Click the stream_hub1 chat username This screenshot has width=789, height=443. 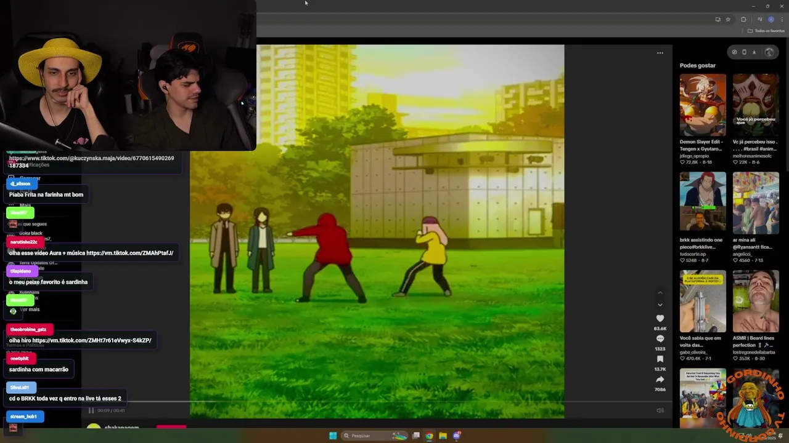click(x=24, y=417)
